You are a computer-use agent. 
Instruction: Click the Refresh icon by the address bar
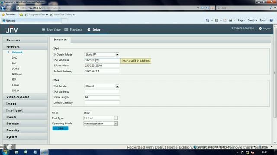pos(207,8)
